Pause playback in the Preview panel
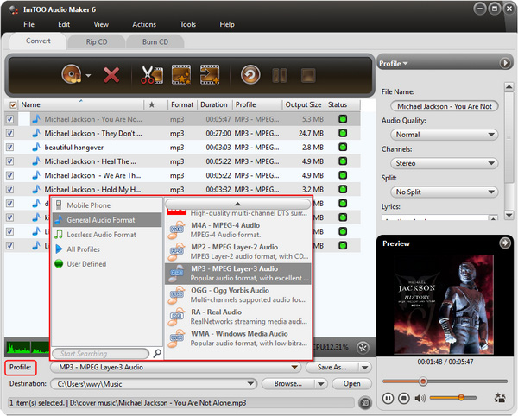This screenshot has width=518, height=416. pos(388,398)
